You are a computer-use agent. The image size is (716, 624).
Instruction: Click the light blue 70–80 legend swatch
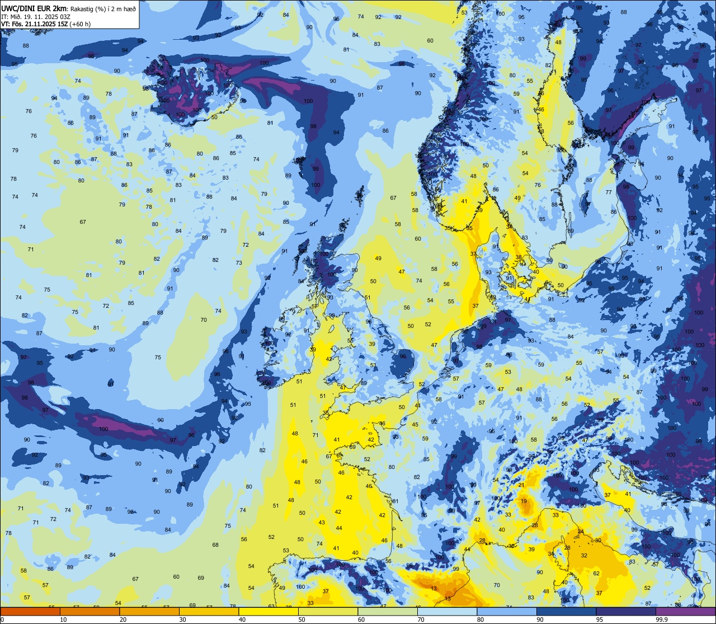pyautogui.click(x=447, y=611)
